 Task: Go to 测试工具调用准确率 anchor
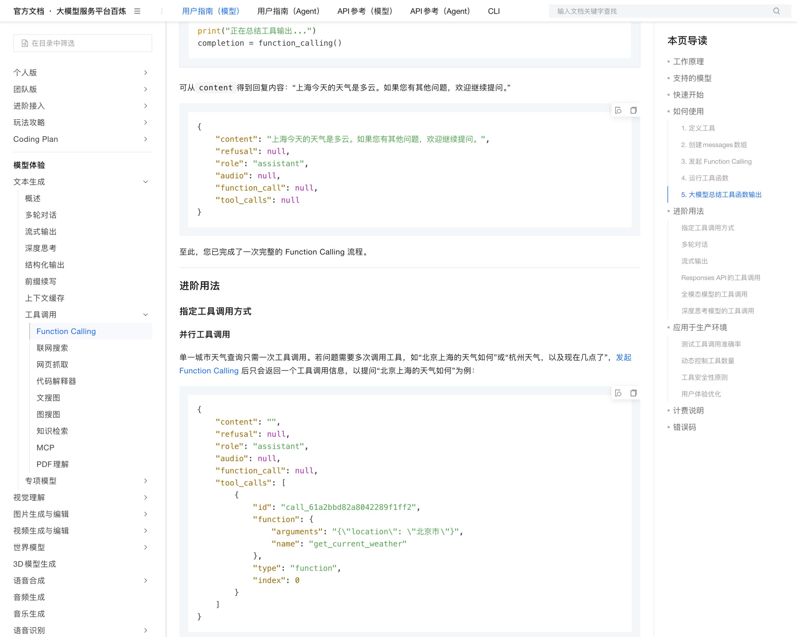pos(711,344)
